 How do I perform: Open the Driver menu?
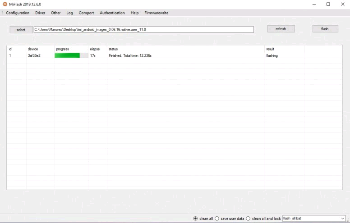(x=40, y=13)
